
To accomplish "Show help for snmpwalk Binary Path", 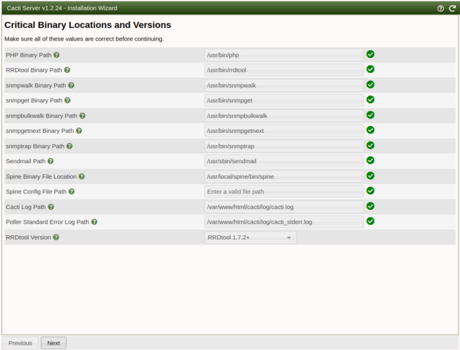I will point(72,85).
